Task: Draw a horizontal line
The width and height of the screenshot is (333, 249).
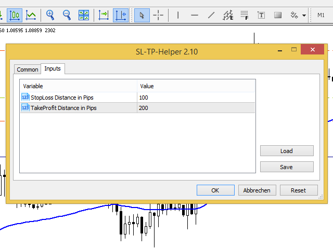Action: (x=195, y=15)
